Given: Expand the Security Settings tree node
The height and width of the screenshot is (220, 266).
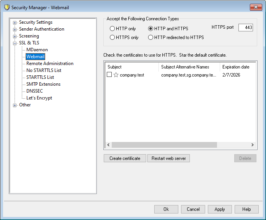Looking at the screenshot, I should tap(15, 23).
